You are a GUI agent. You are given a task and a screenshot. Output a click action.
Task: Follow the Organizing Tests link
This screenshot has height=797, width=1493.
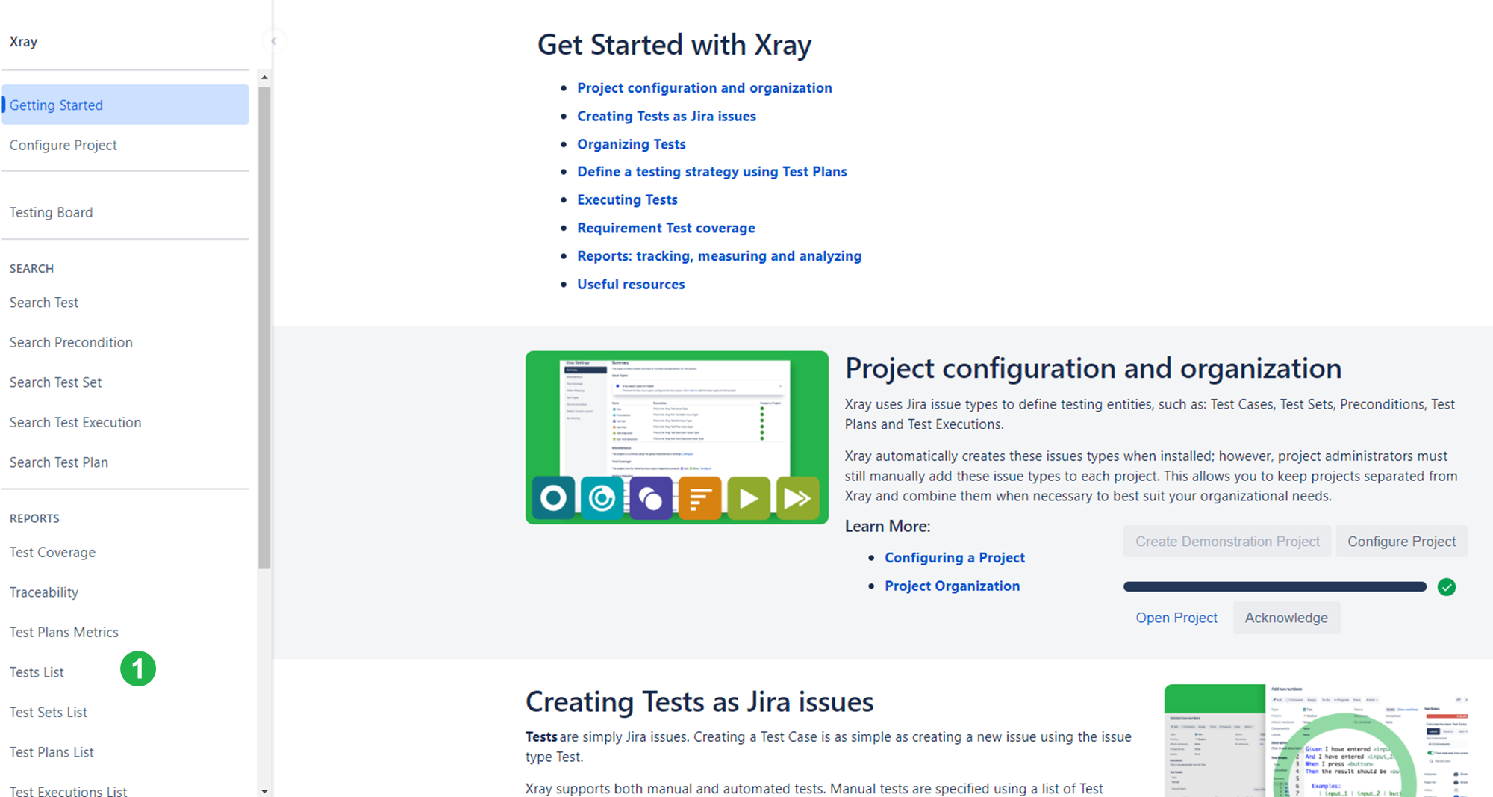[631, 144]
